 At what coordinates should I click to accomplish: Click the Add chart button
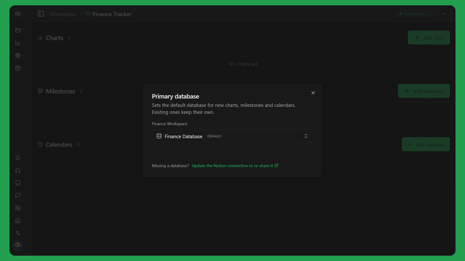click(429, 38)
